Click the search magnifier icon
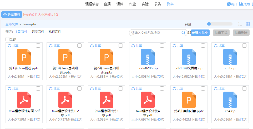253x129 pixels. (x=184, y=33)
